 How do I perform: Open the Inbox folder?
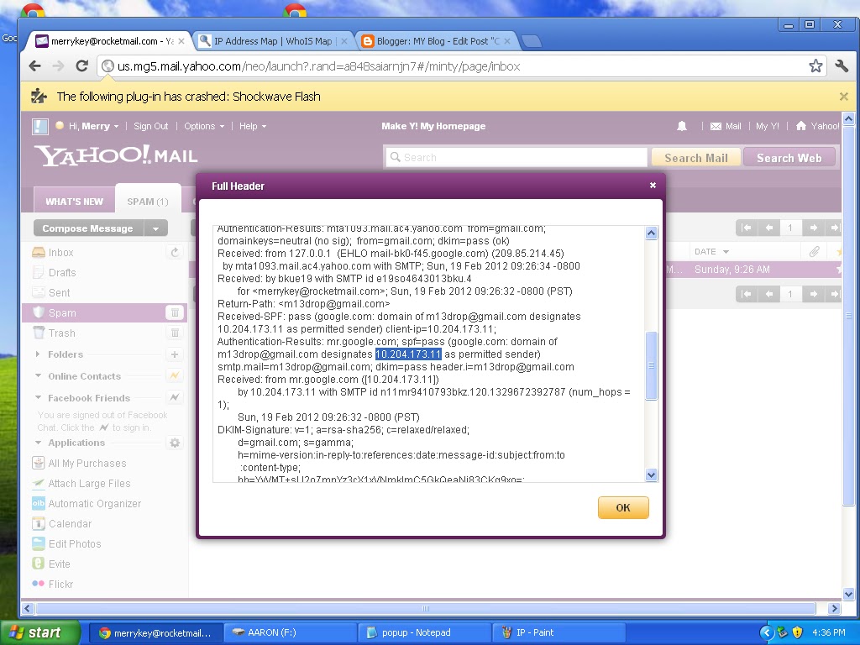(x=60, y=252)
